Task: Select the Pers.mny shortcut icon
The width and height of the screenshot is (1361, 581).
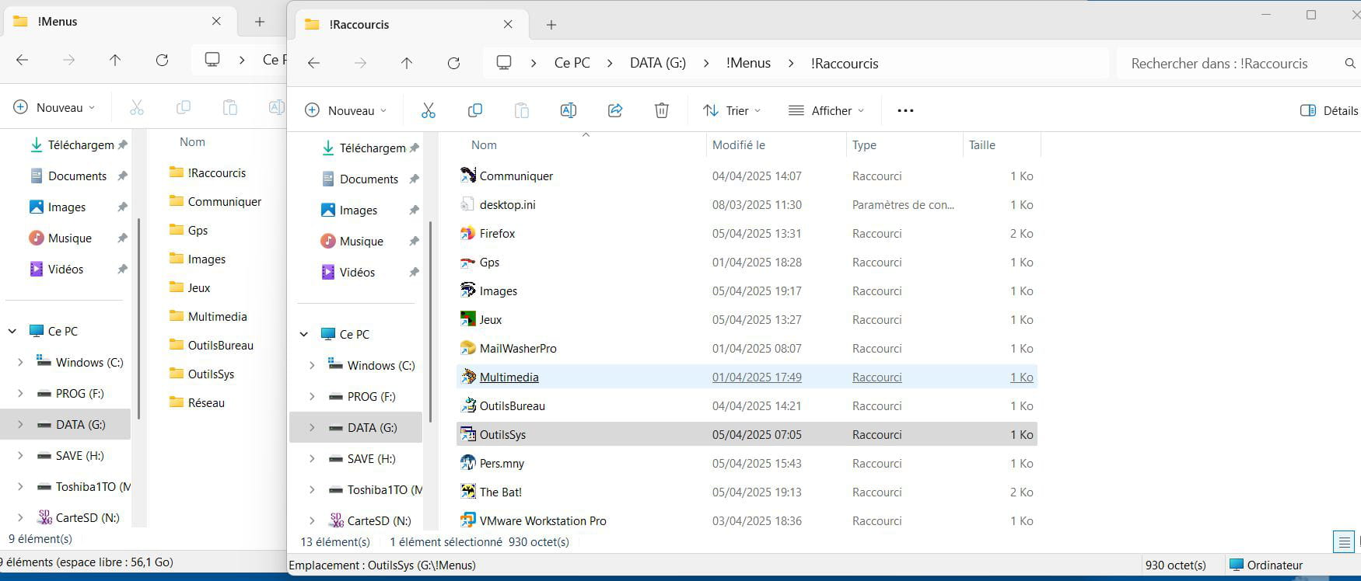Action: 467,463
